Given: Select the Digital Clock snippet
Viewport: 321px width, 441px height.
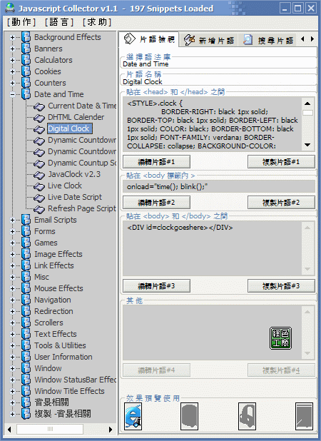Looking at the screenshot, I should (x=69, y=129).
